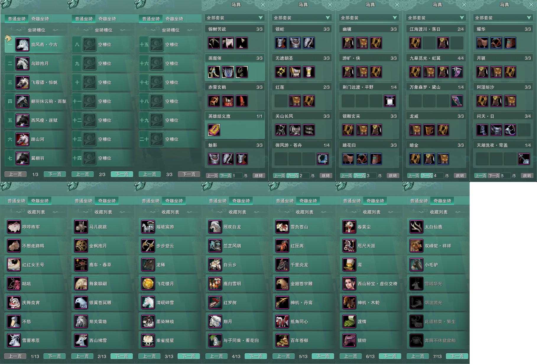The width and height of the screenshot is (537, 364).
Task: Click page number field showing 2 of 5
Action: click(304, 176)
